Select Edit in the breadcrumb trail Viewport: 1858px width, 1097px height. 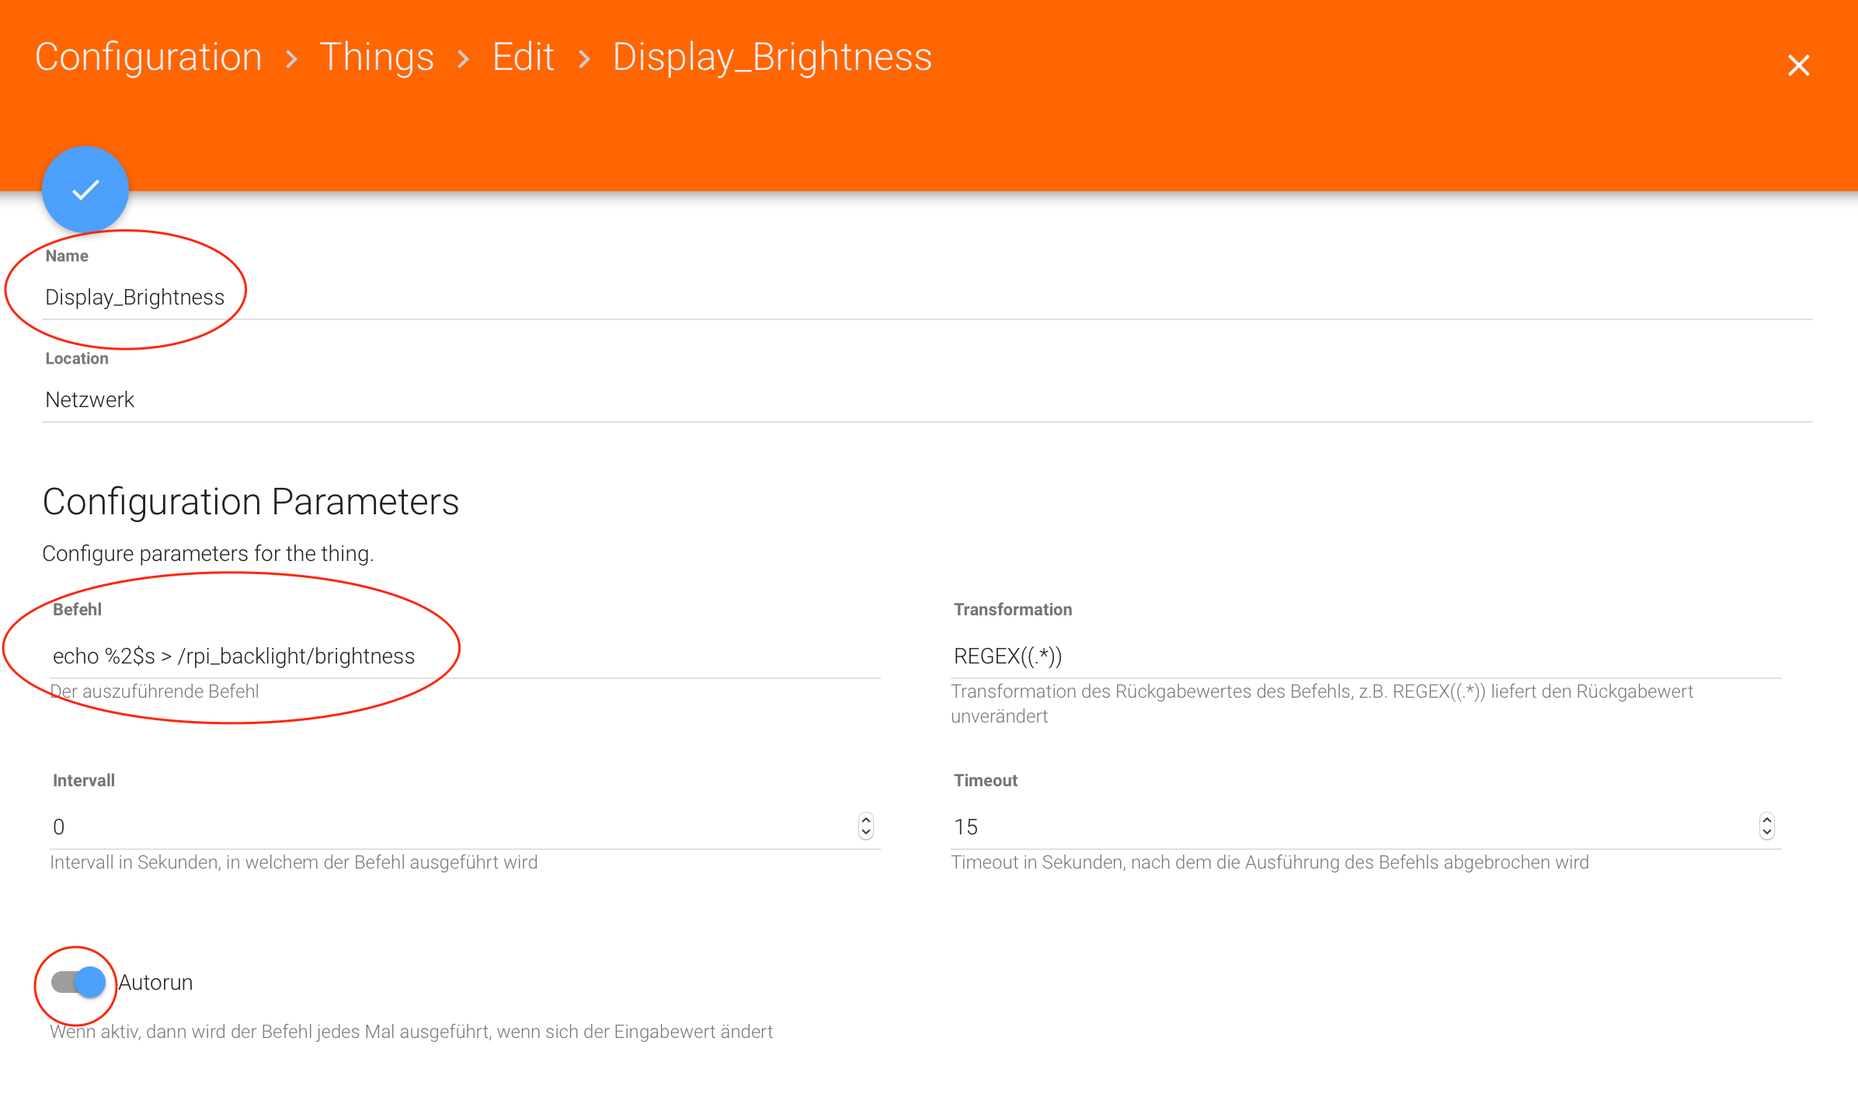point(524,57)
